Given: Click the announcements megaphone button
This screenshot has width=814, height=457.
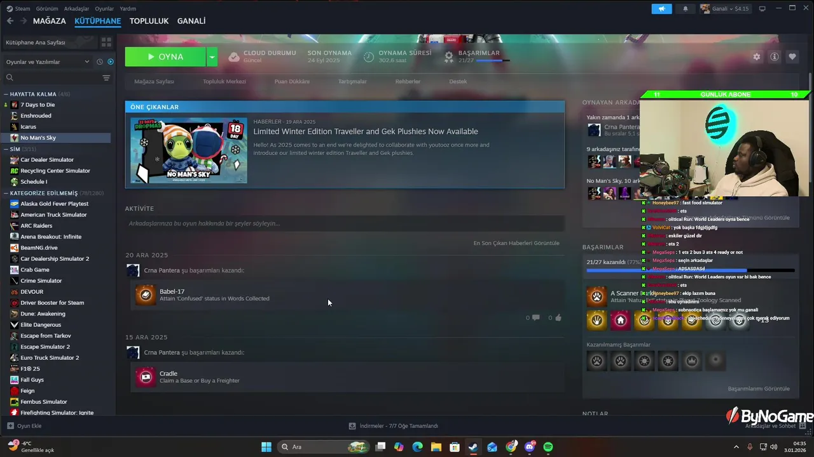Looking at the screenshot, I should point(661,9).
